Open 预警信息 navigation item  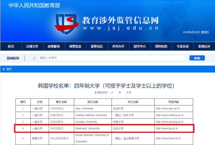[75, 46]
